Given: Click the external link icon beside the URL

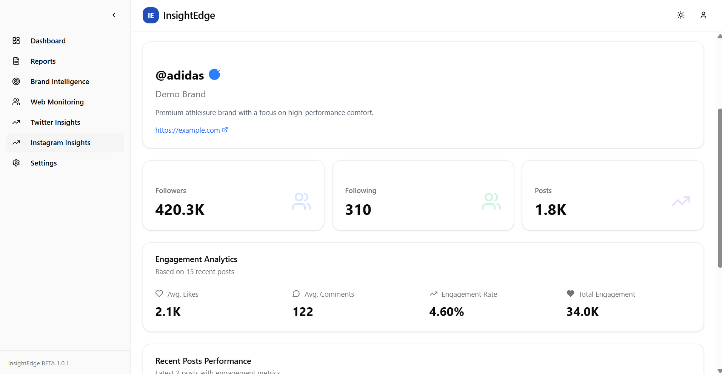Looking at the screenshot, I should coord(225,130).
